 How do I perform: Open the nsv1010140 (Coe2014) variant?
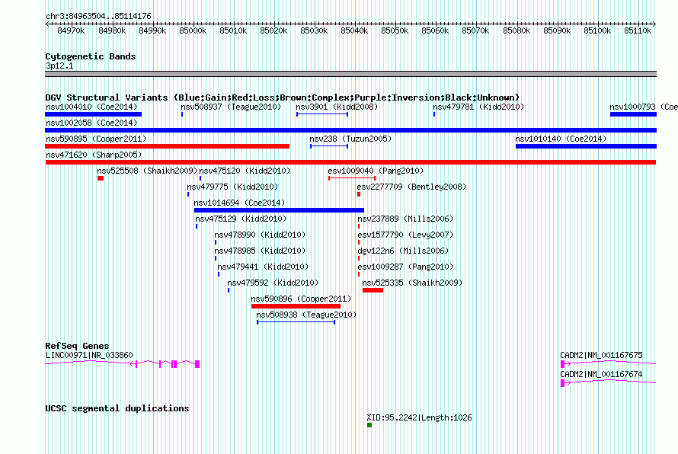[586, 146]
